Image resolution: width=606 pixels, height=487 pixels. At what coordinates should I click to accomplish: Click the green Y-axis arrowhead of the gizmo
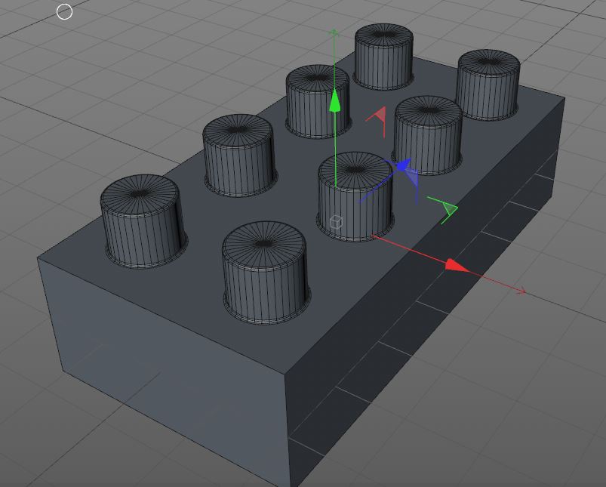coord(334,100)
